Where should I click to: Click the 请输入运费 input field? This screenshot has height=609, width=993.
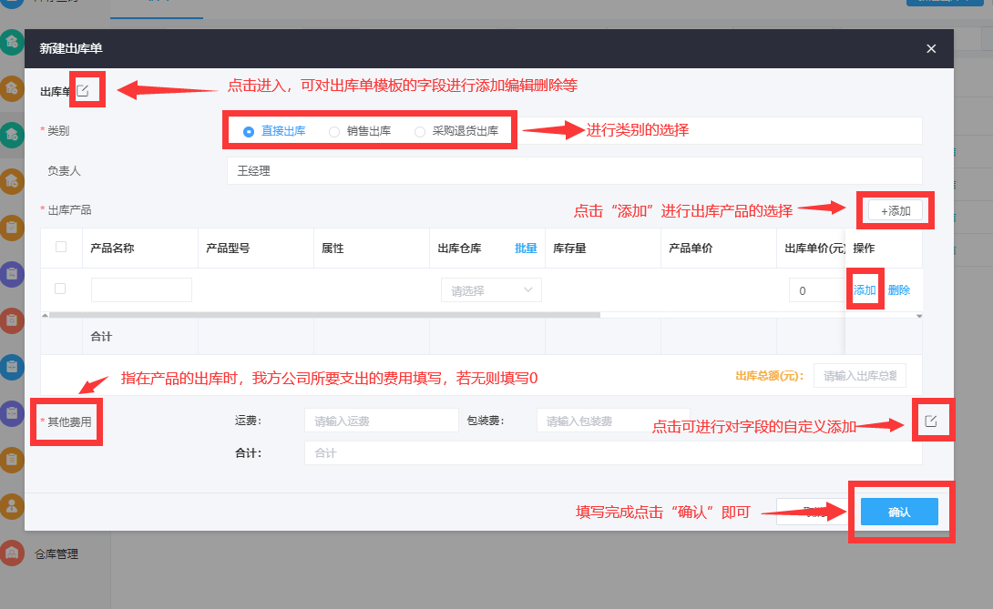click(x=381, y=421)
